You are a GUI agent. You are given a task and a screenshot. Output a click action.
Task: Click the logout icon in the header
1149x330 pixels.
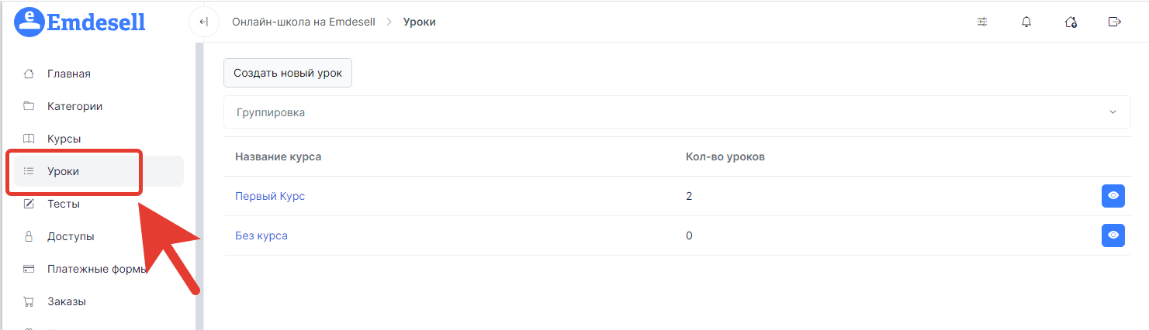click(x=1115, y=22)
